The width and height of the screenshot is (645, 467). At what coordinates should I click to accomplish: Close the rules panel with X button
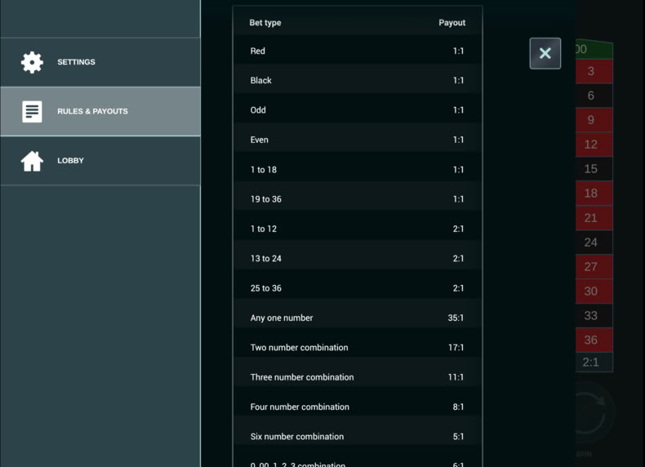(x=545, y=54)
